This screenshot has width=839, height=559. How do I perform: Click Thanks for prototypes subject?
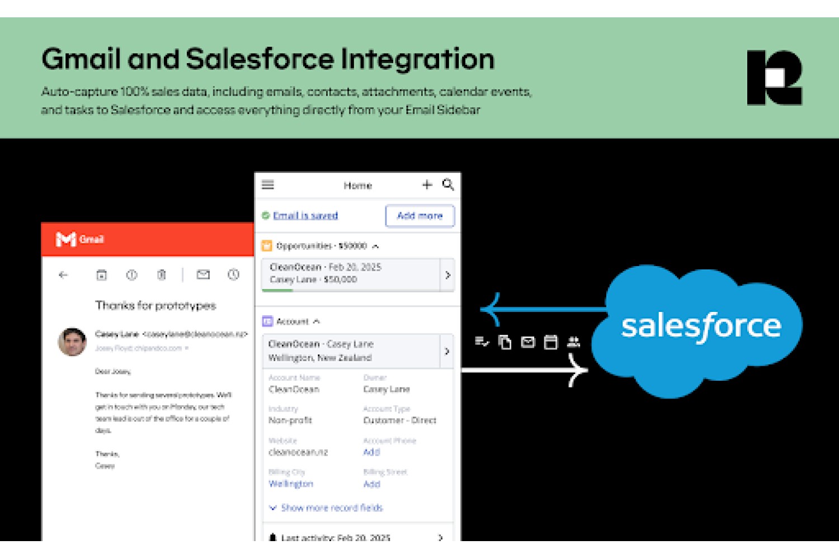pos(155,305)
